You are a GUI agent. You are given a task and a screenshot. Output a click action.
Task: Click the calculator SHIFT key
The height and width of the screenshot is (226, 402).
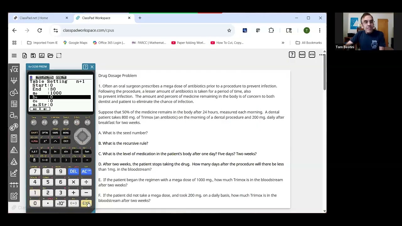[x=34, y=133]
